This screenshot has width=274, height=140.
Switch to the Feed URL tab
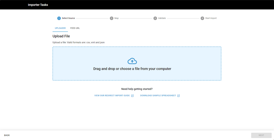[75, 28]
